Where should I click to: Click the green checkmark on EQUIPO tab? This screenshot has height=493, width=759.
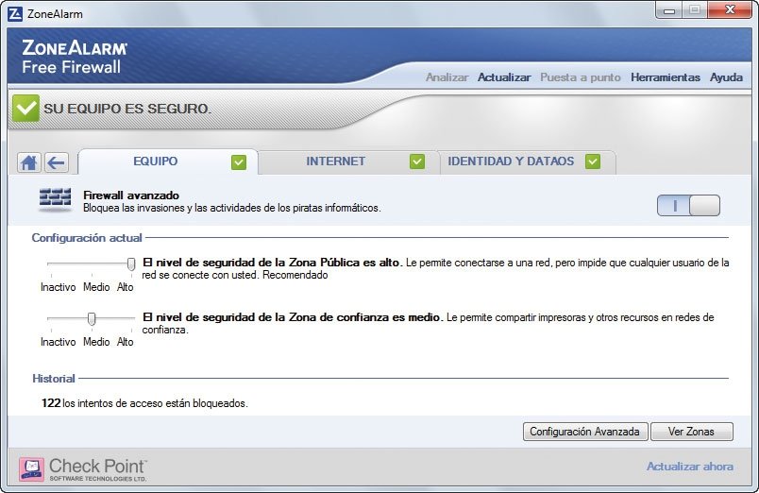(239, 162)
